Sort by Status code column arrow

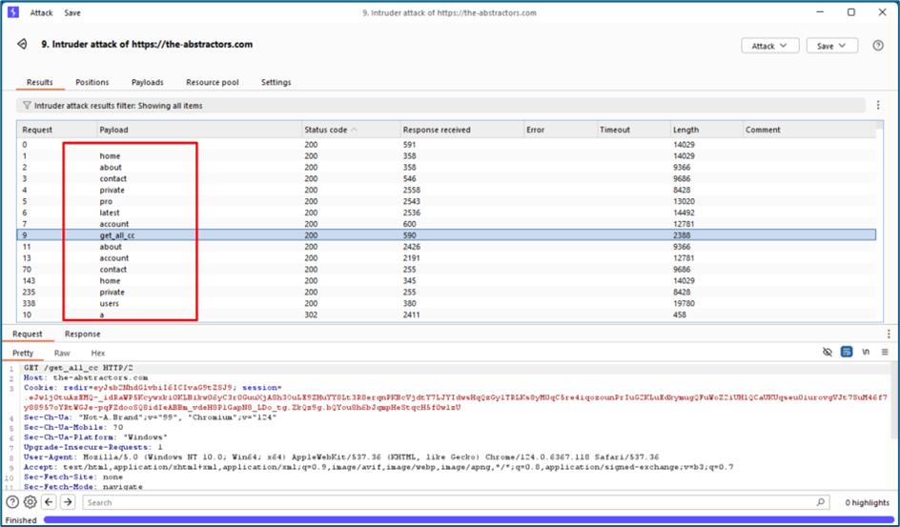tap(354, 130)
